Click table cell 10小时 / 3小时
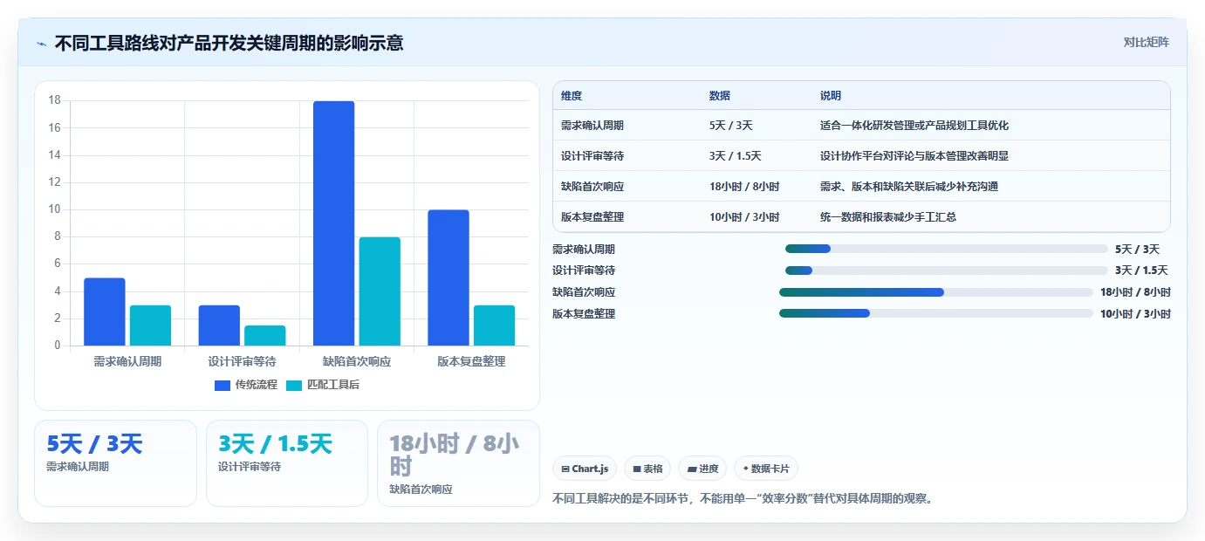 tap(744, 217)
